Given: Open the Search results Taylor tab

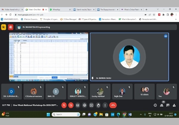Looking at the screenshot, I should pyautogui.click(x=84, y=10).
